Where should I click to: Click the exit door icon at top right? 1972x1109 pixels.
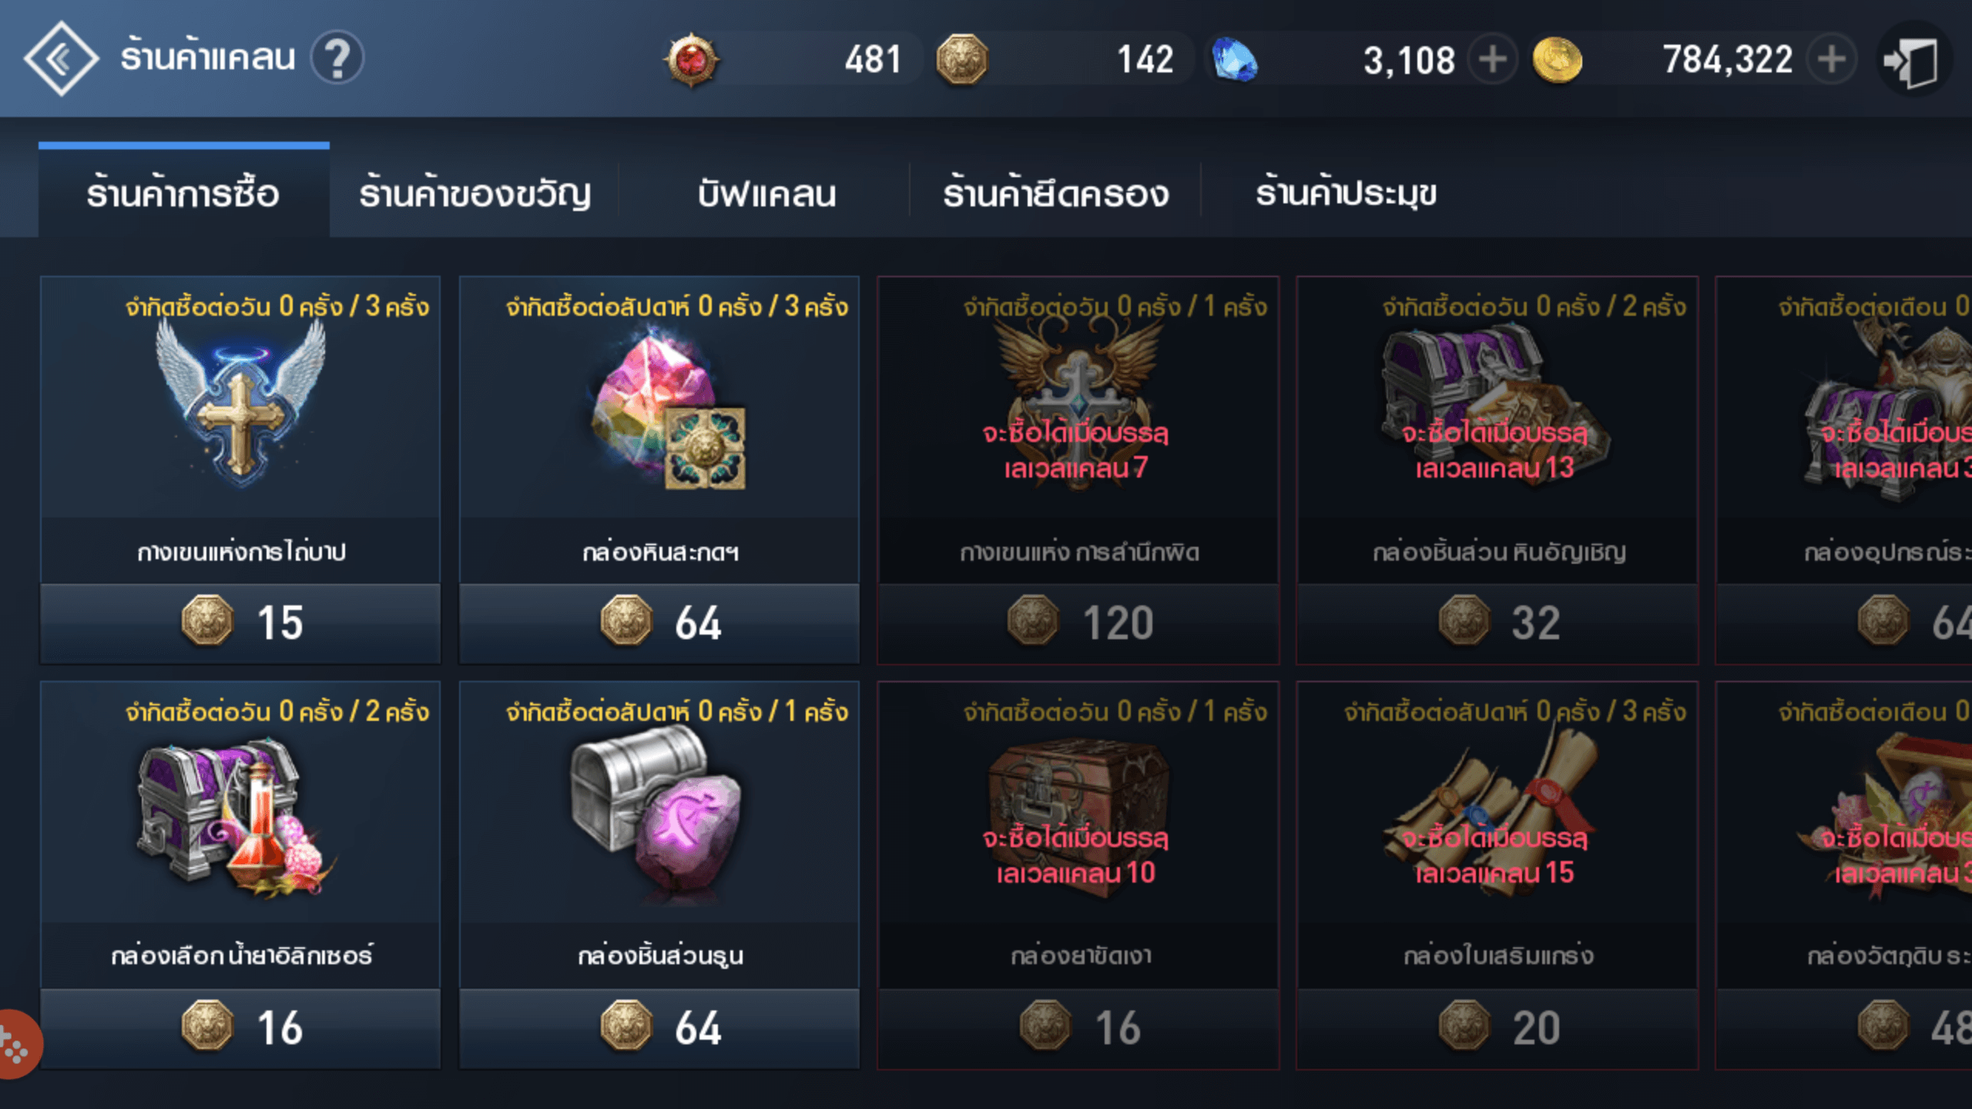(1913, 60)
